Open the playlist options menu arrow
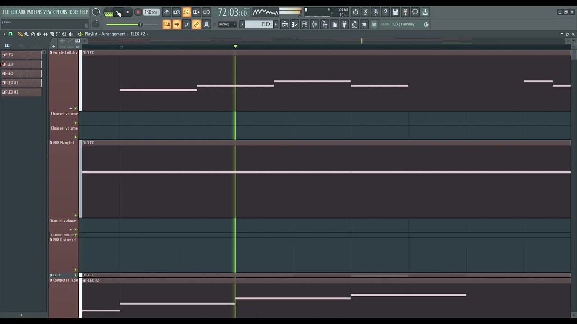 click(4, 34)
